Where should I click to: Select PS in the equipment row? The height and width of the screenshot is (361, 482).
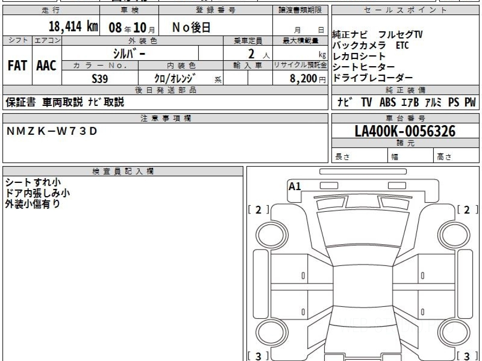click(x=454, y=103)
